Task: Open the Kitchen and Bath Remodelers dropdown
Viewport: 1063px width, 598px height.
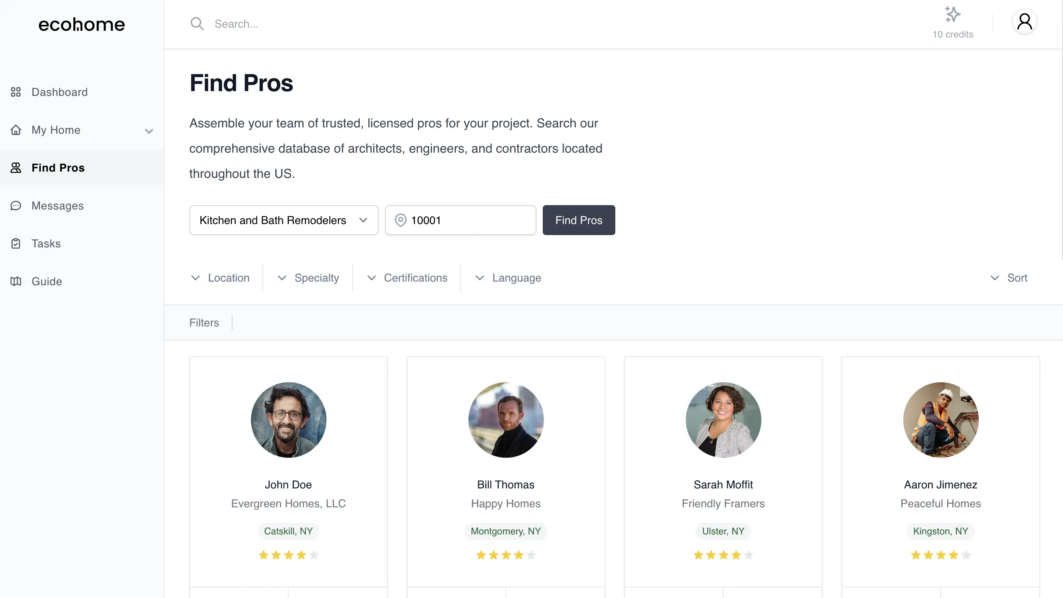Action: click(x=284, y=221)
